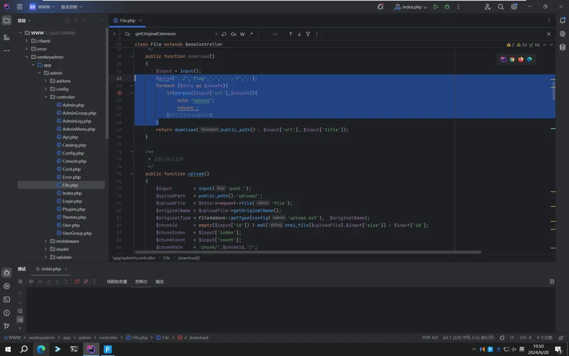Open Login.php in the project tree
Viewport: 569px width, 356px height.
(x=72, y=201)
